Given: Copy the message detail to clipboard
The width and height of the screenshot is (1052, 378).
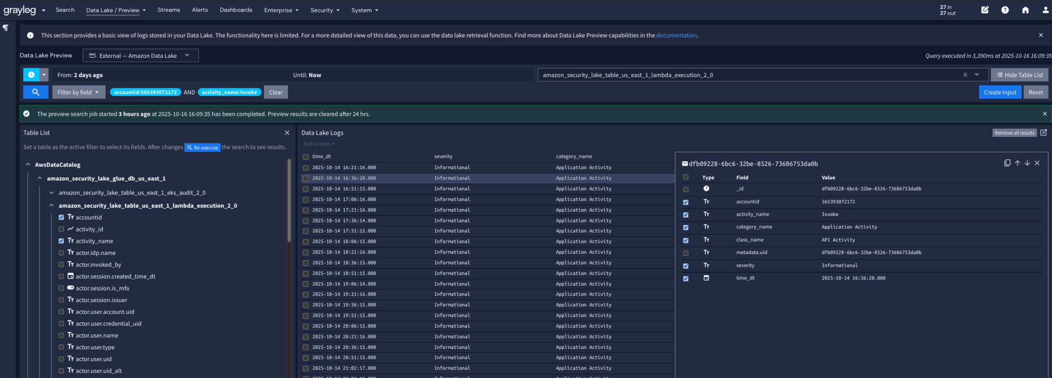Looking at the screenshot, I should pyautogui.click(x=1007, y=163).
